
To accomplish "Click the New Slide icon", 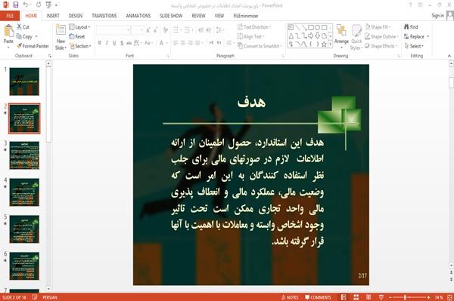I will coord(61,30).
